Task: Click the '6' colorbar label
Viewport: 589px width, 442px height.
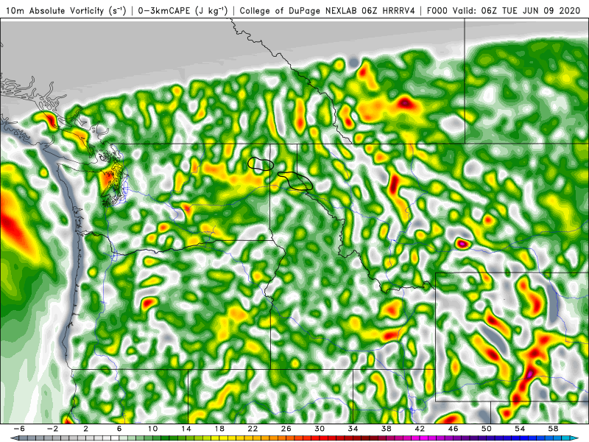Action: [x=119, y=429]
